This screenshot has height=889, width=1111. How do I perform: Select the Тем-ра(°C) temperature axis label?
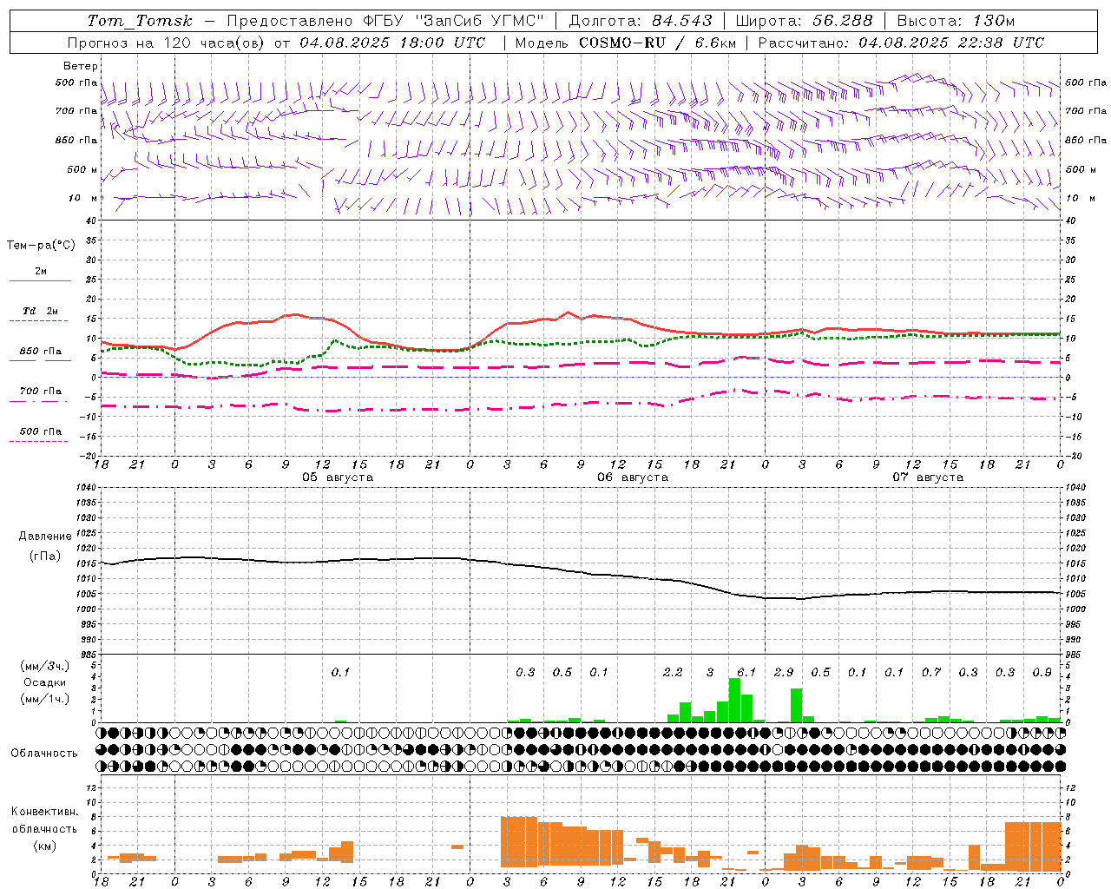tap(41, 245)
